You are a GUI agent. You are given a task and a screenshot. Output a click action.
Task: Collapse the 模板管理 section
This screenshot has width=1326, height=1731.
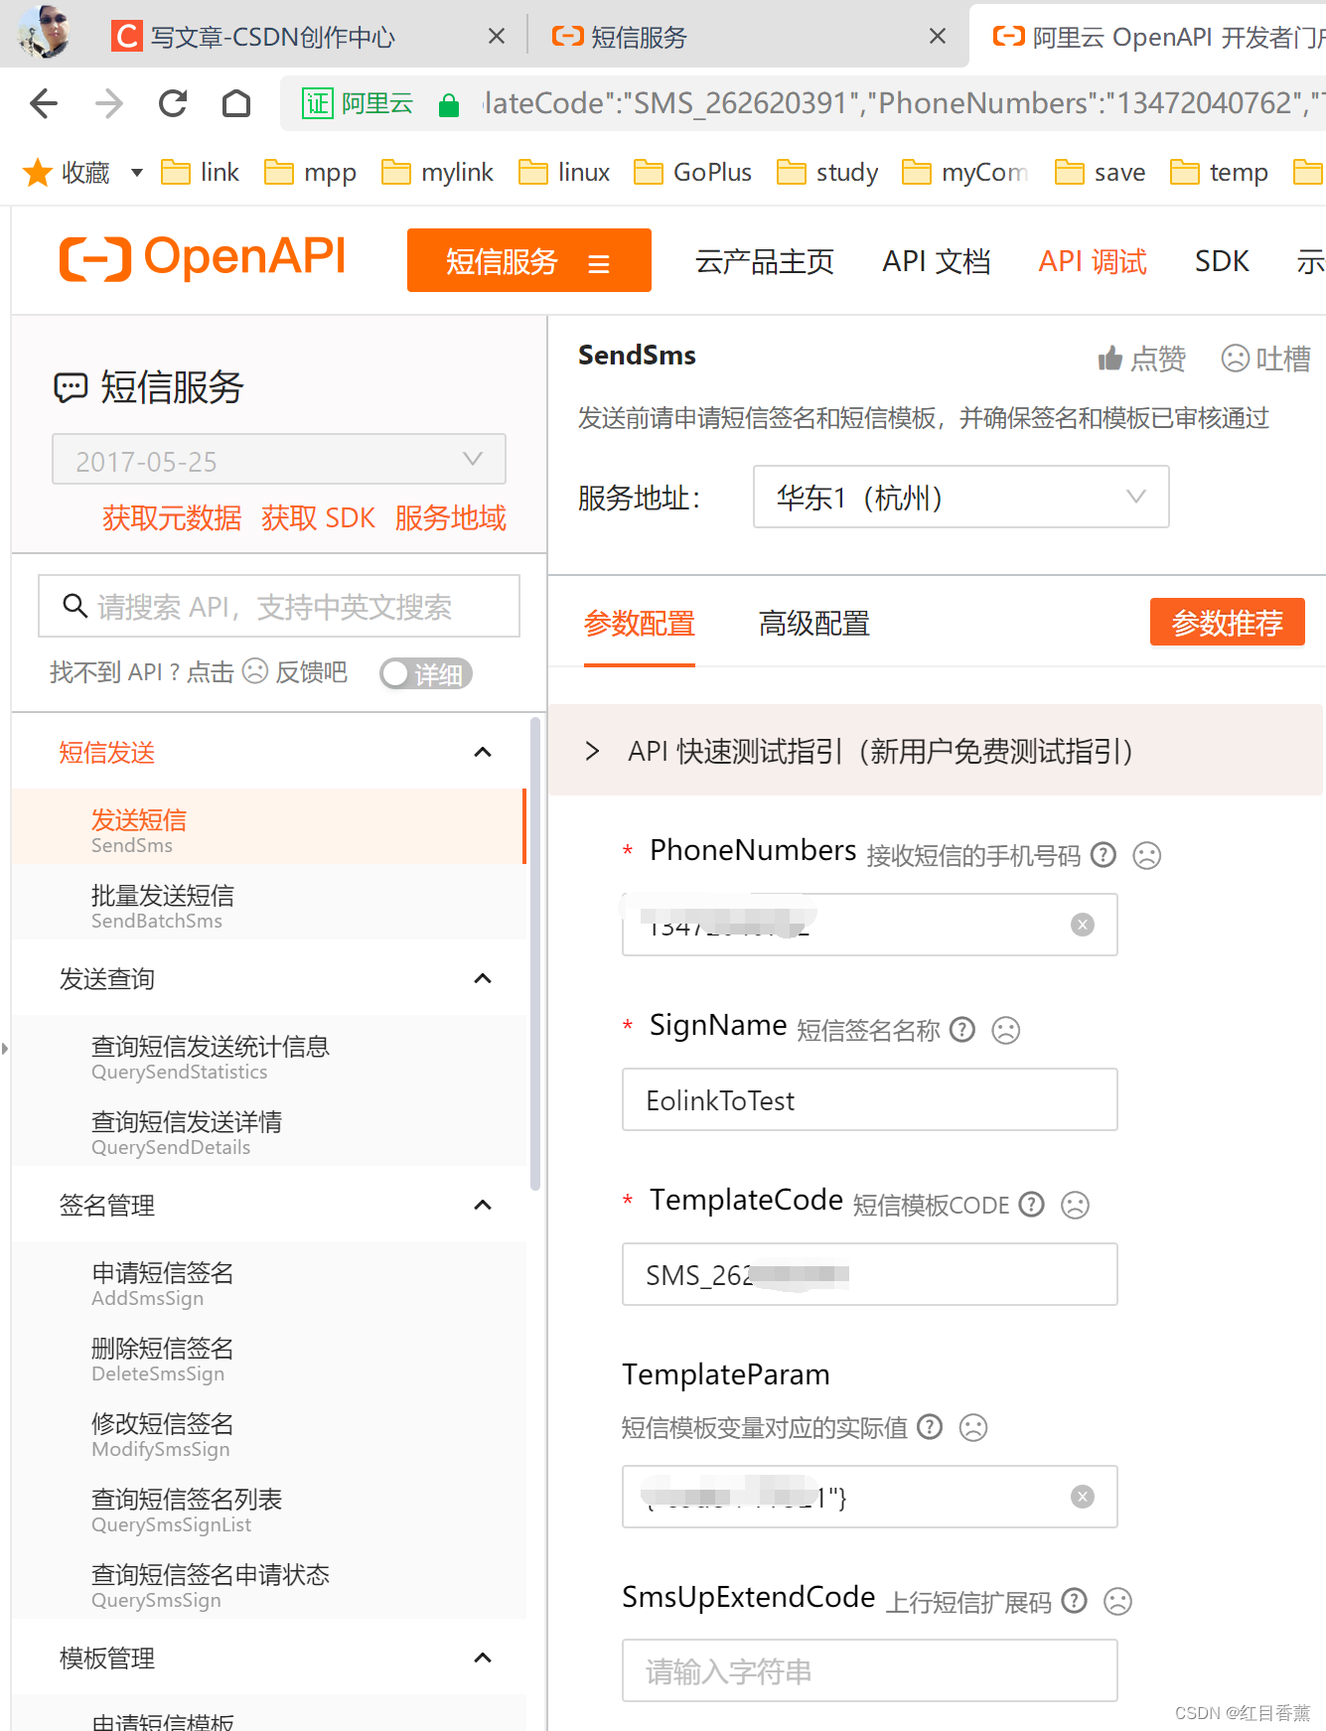483,1658
